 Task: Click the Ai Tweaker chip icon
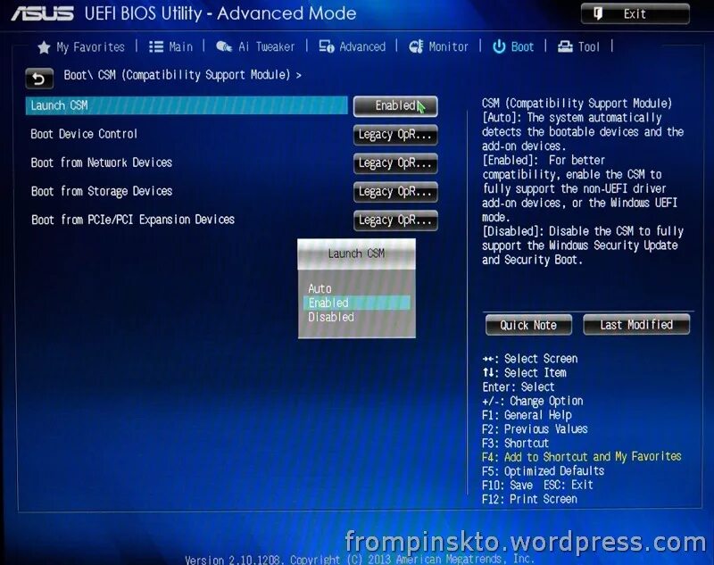tap(224, 46)
